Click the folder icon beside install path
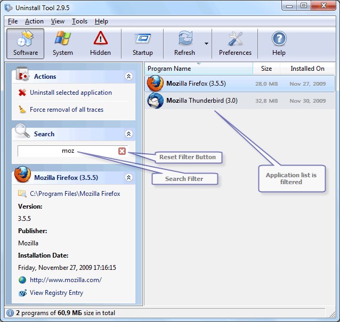340x322 pixels. (22, 193)
